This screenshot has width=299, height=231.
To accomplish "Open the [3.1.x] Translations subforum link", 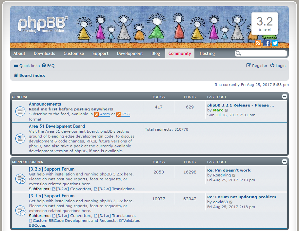I will coord(117,216).
